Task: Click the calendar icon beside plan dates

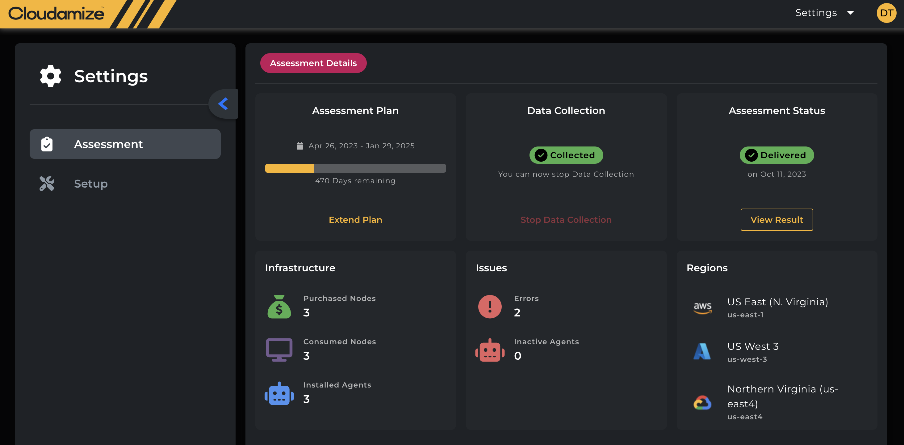Action: 300,146
